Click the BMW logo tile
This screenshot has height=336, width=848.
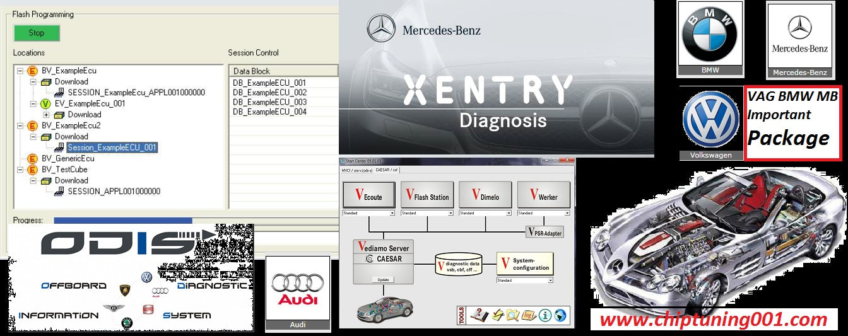pyautogui.click(x=710, y=38)
